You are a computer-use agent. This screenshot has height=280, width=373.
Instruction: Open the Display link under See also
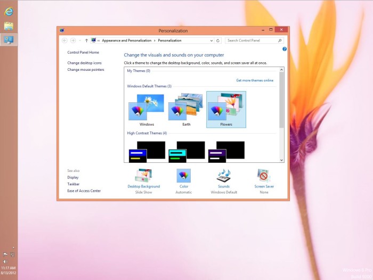pyautogui.click(x=73, y=177)
